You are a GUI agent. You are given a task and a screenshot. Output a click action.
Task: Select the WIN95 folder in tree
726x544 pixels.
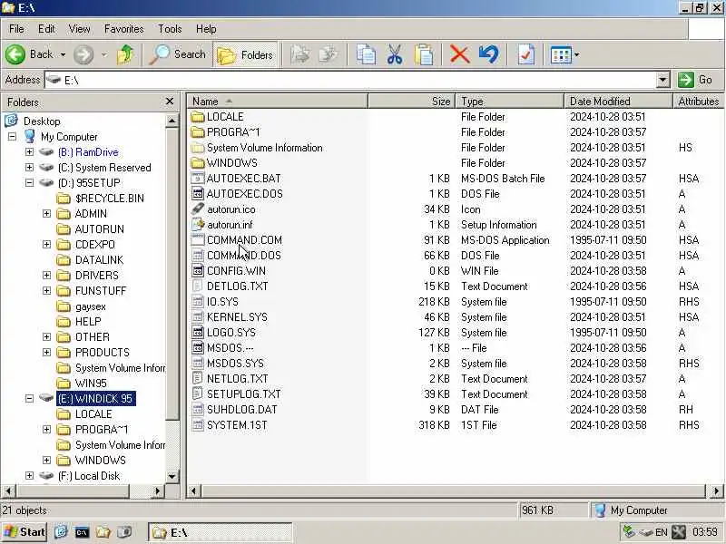pyautogui.click(x=91, y=383)
